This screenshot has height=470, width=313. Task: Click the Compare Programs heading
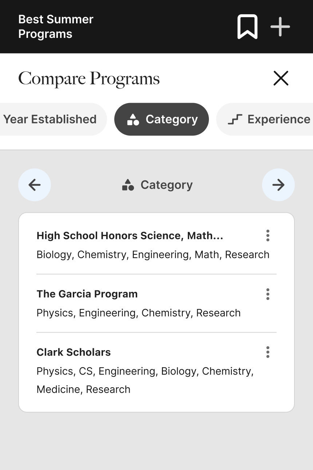[x=89, y=79]
